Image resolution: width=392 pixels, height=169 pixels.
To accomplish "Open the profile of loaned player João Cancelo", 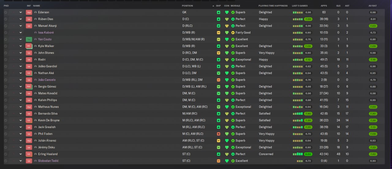I will click(x=47, y=80).
